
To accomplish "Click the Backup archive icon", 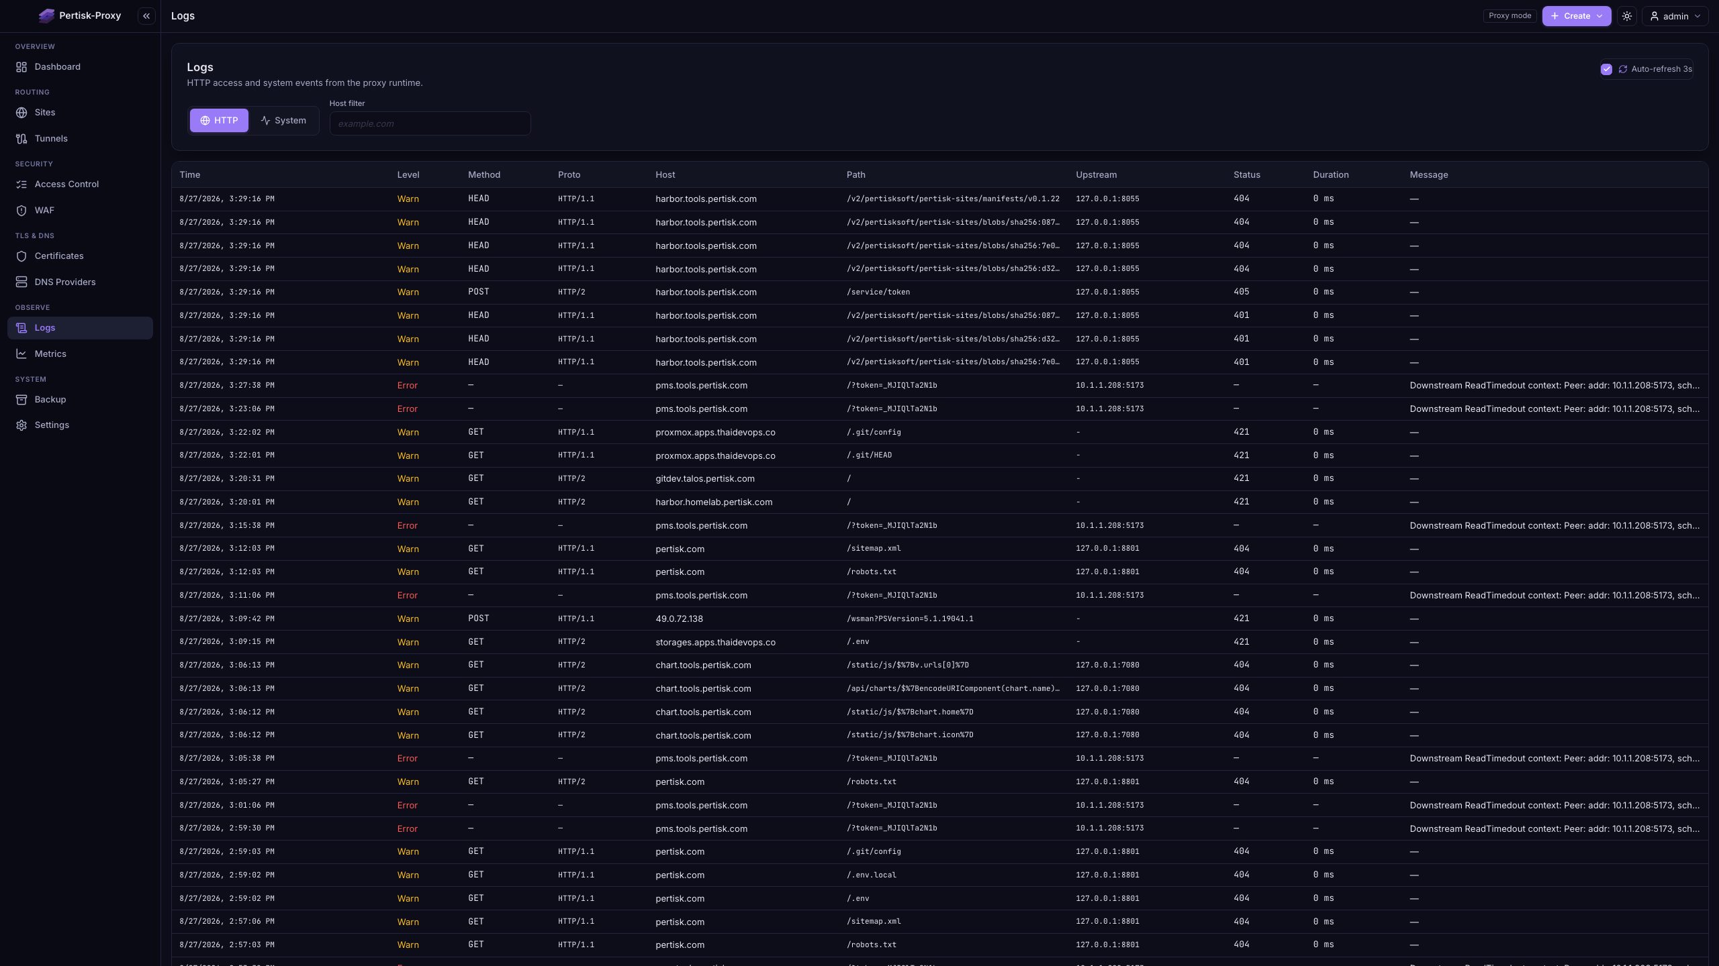I will click(21, 400).
